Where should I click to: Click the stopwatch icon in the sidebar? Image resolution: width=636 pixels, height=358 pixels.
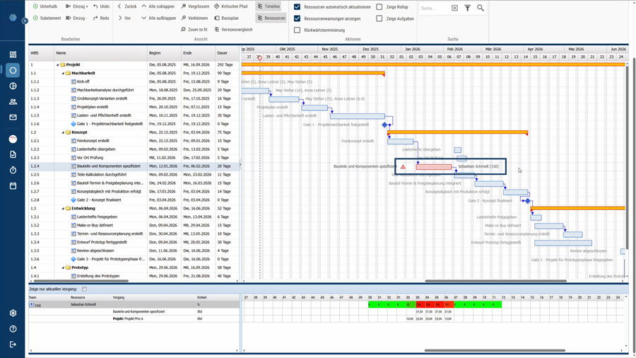click(x=13, y=170)
